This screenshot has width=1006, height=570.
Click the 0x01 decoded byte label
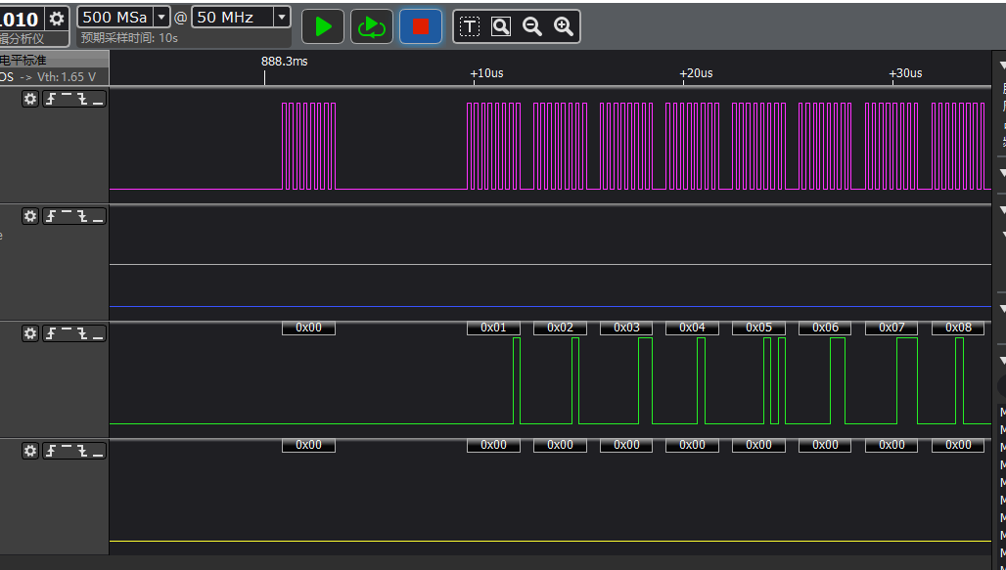pos(493,328)
